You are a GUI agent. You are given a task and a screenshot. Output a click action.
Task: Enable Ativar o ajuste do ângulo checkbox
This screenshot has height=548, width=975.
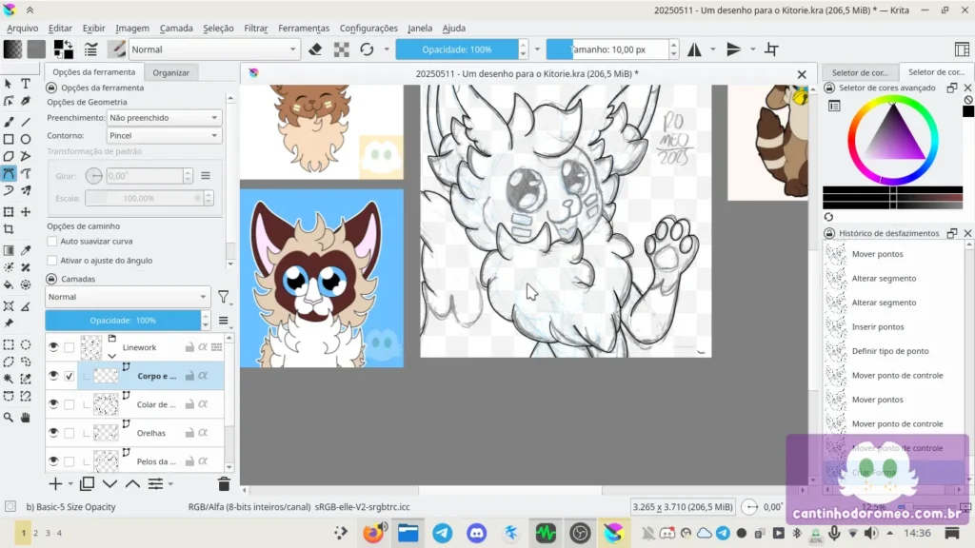pyautogui.click(x=52, y=261)
